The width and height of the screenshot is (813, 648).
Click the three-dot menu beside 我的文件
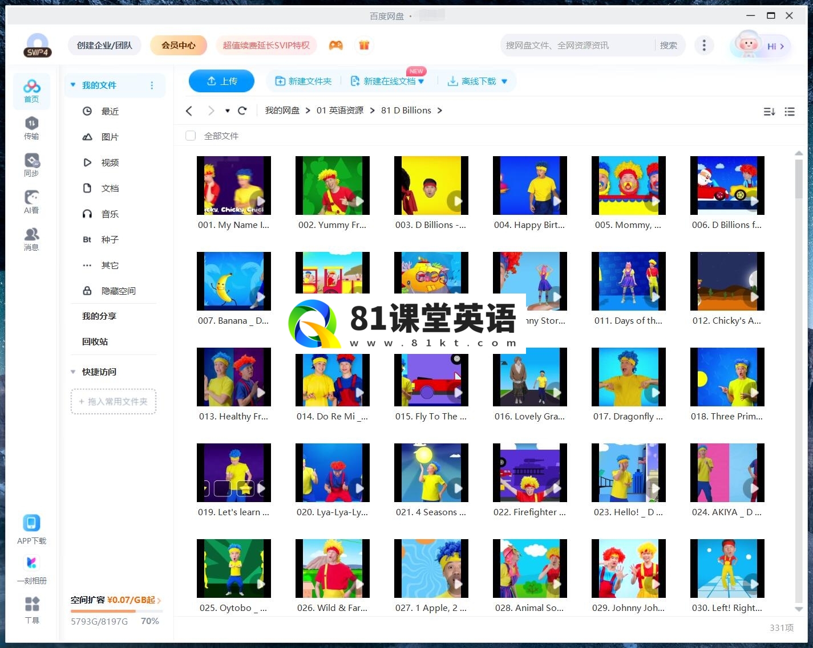point(152,85)
